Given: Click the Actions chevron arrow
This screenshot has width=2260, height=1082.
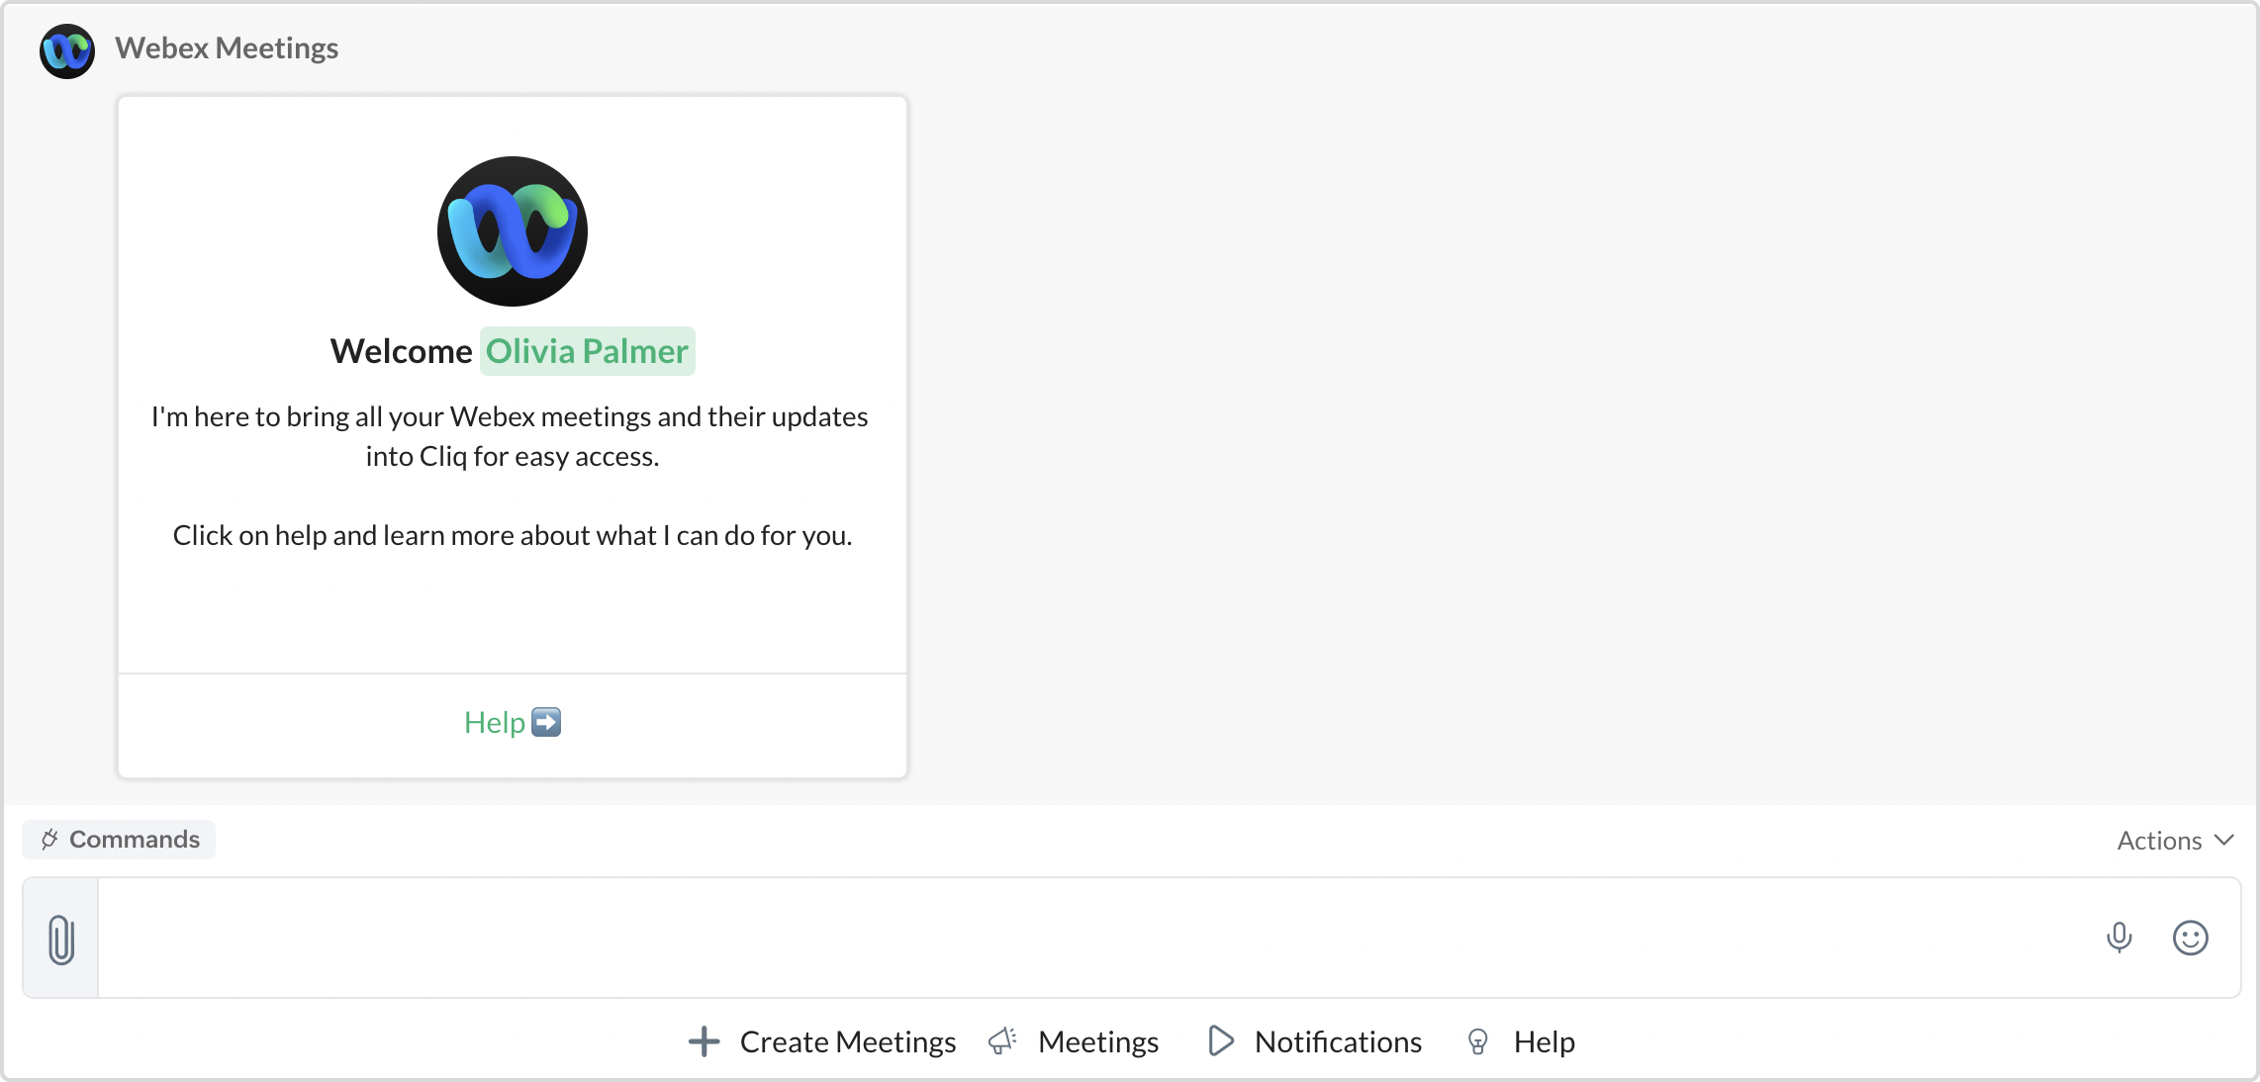Looking at the screenshot, I should click(2224, 840).
